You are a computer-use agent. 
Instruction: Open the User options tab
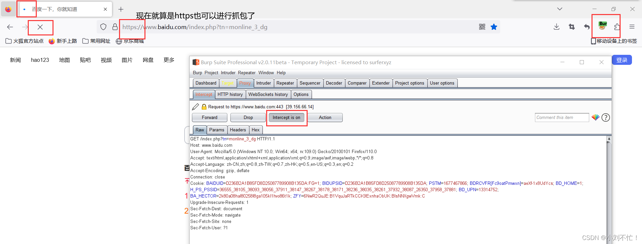(442, 83)
